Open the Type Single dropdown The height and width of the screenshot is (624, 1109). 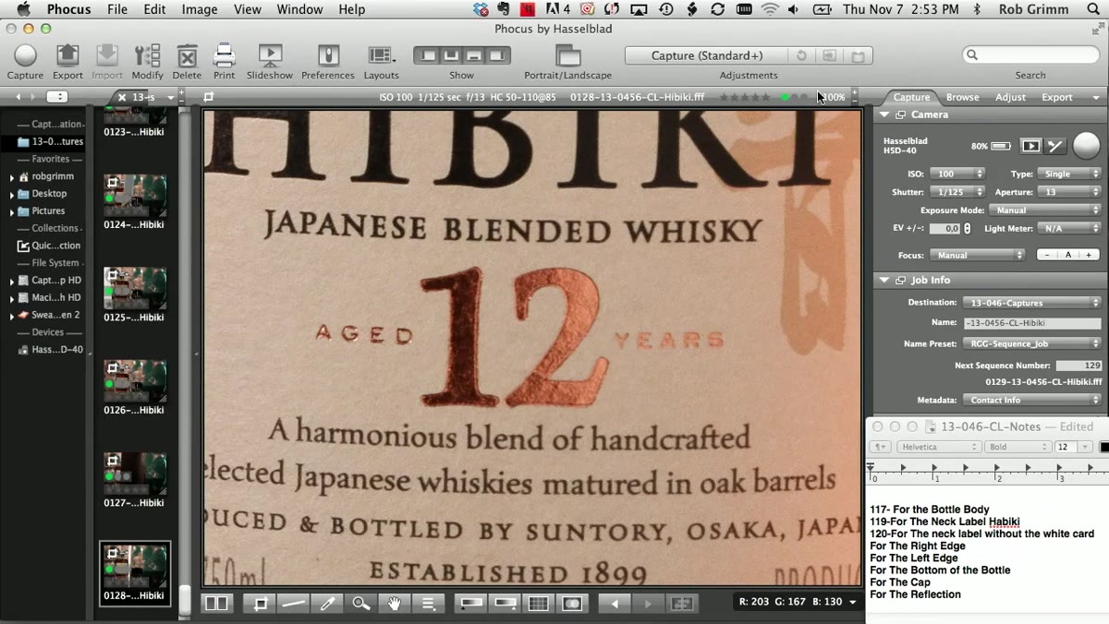[x=1068, y=174]
